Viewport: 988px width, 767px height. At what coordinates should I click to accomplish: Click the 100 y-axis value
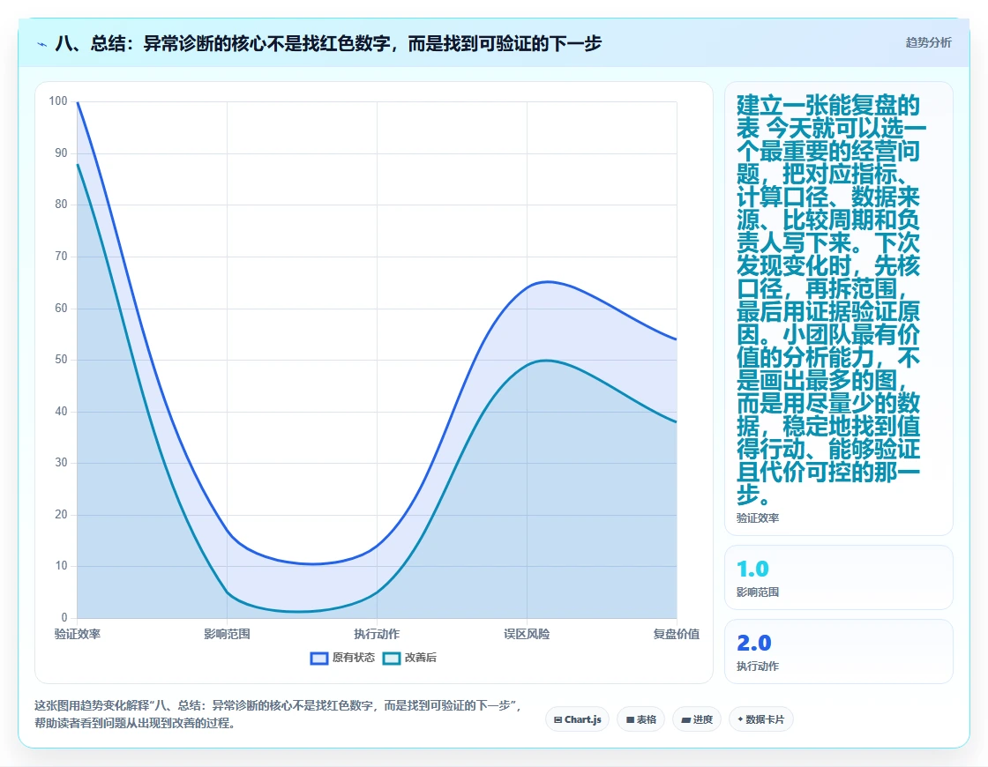[x=58, y=101]
